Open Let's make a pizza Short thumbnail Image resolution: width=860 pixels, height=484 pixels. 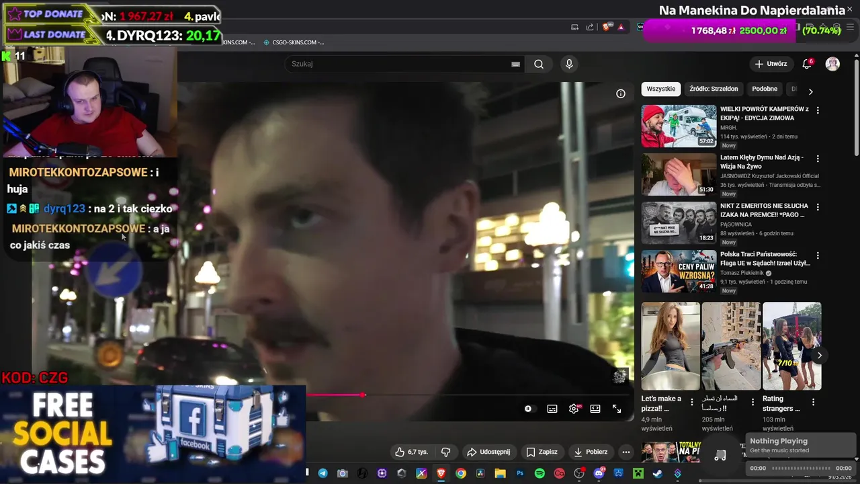tap(671, 346)
